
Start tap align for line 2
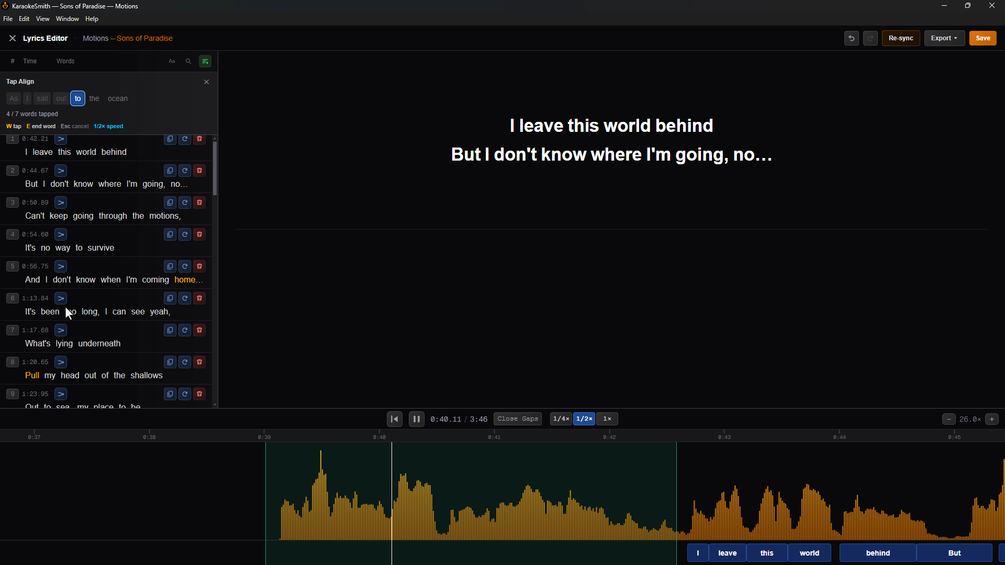click(x=61, y=171)
